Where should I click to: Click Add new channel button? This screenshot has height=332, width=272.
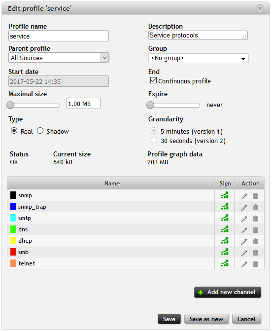coord(228,292)
